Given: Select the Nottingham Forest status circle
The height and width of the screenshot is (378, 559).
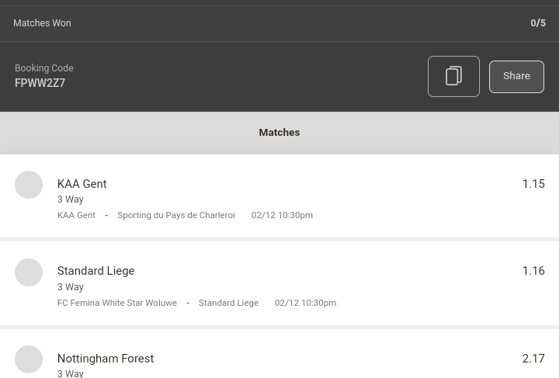Looking at the screenshot, I should [29, 359].
